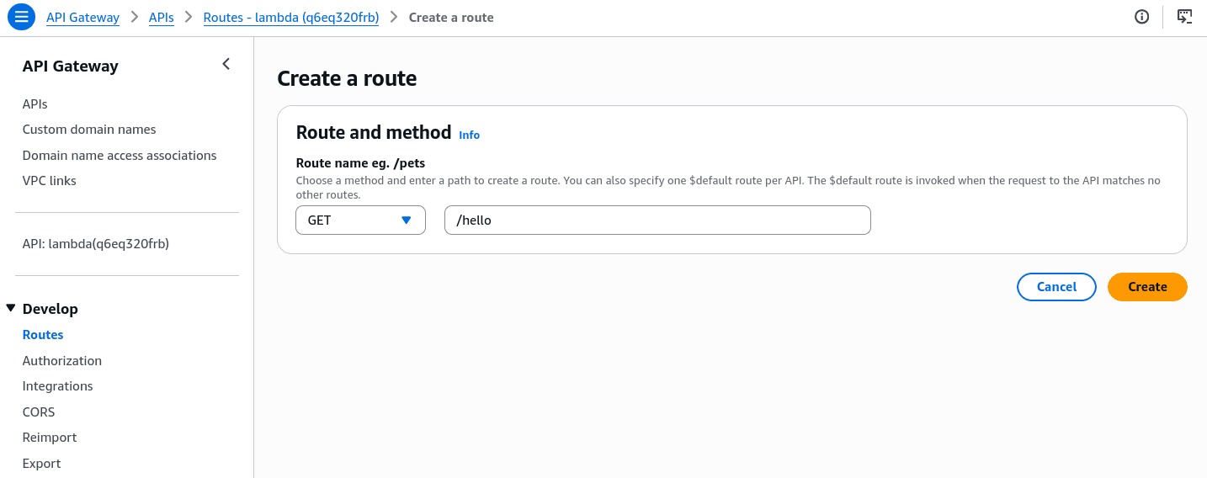This screenshot has height=478, width=1207.
Task: Open CORS in the sidebar
Action: 39,412
